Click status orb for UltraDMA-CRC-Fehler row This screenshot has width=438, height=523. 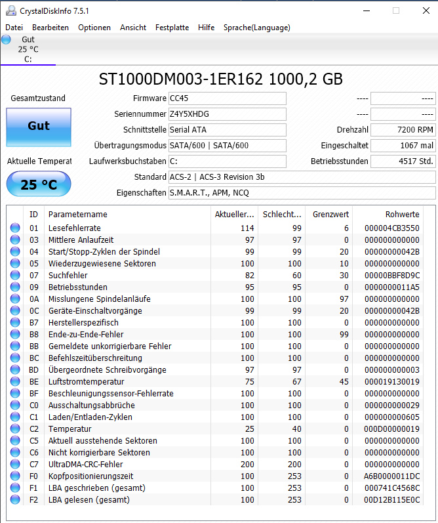pos(15,464)
